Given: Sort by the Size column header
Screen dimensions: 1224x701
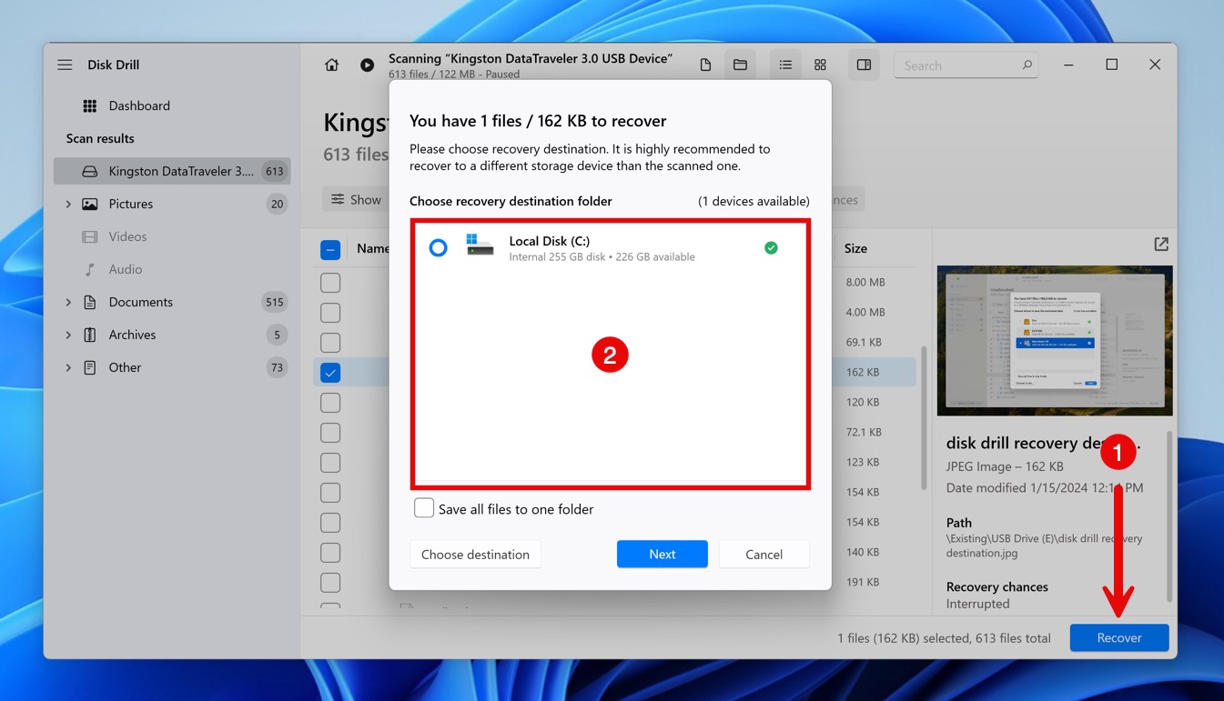Looking at the screenshot, I should [855, 248].
